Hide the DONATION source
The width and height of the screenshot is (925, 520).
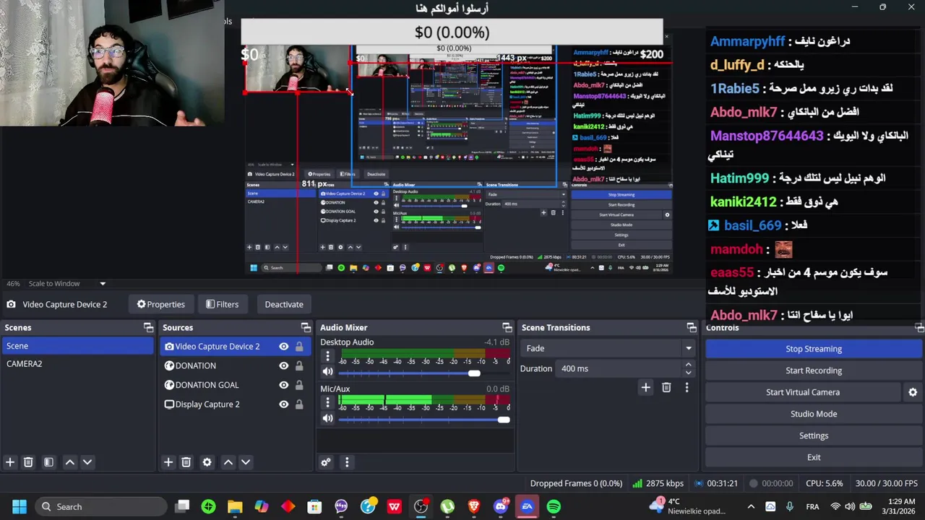click(x=283, y=366)
